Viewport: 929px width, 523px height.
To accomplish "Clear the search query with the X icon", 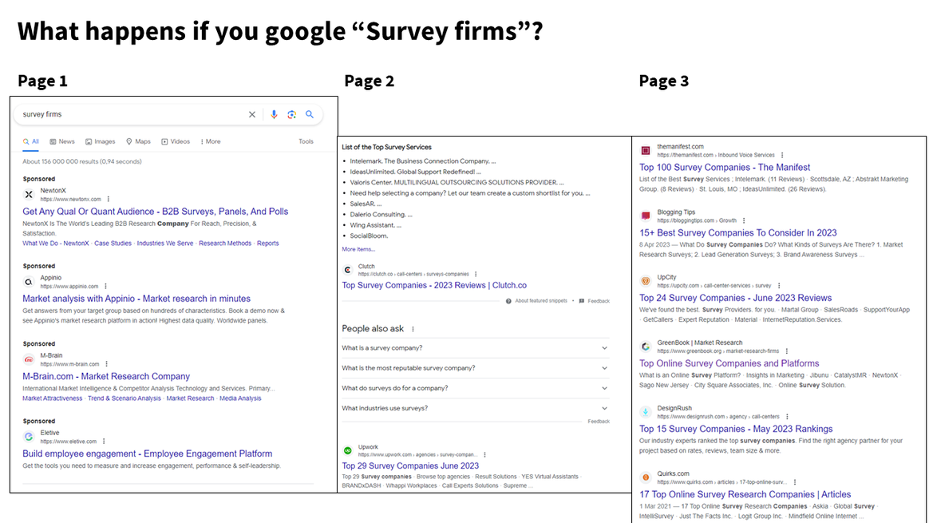I will (x=252, y=115).
